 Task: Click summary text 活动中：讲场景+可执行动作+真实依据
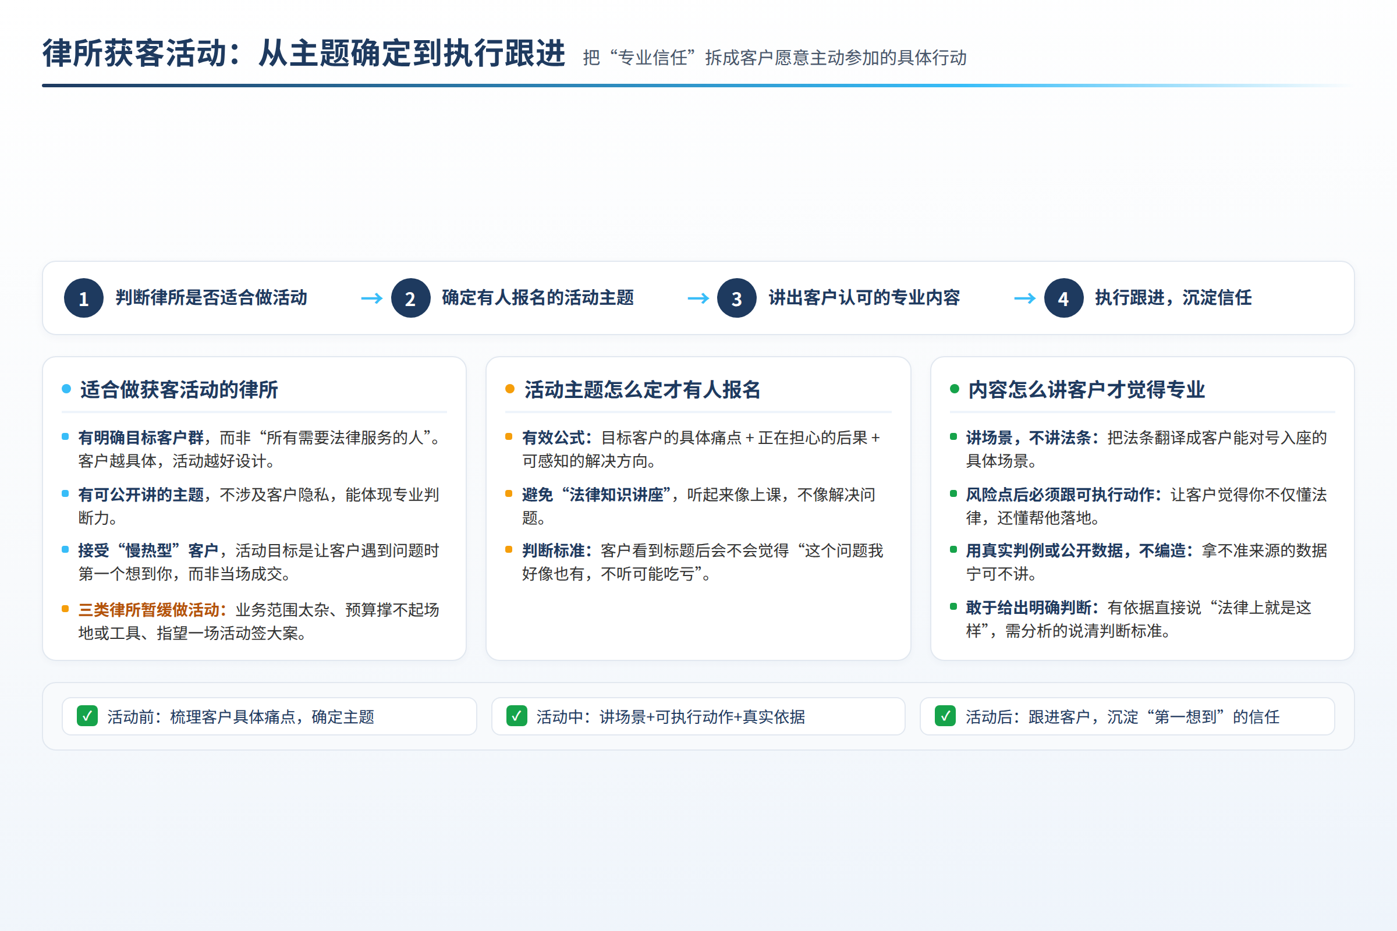click(x=671, y=717)
